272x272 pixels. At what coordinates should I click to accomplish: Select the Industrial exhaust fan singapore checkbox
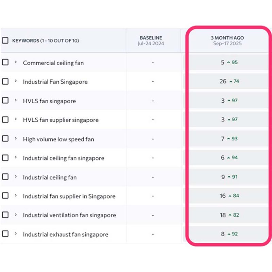(x=5, y=234)
